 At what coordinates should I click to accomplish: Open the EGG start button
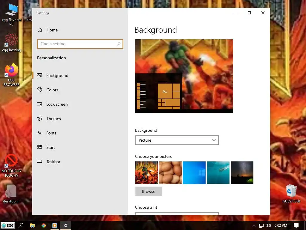pos(7,226)
